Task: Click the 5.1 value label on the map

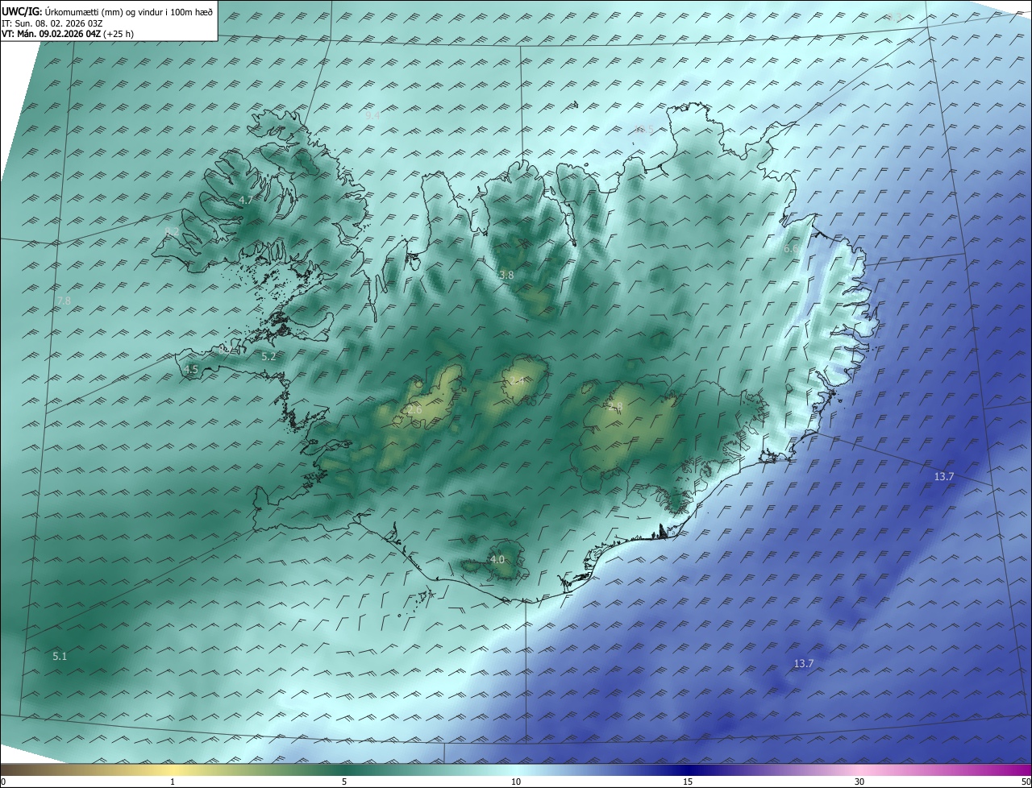Action: tap(60, 657)
